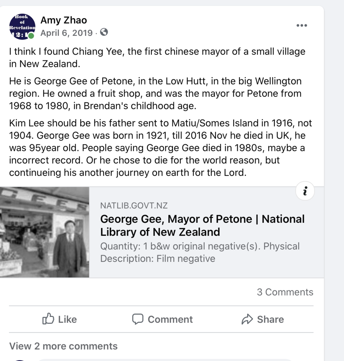Click the globe public privacy icon
344x361 pixels.
[104, 32]
